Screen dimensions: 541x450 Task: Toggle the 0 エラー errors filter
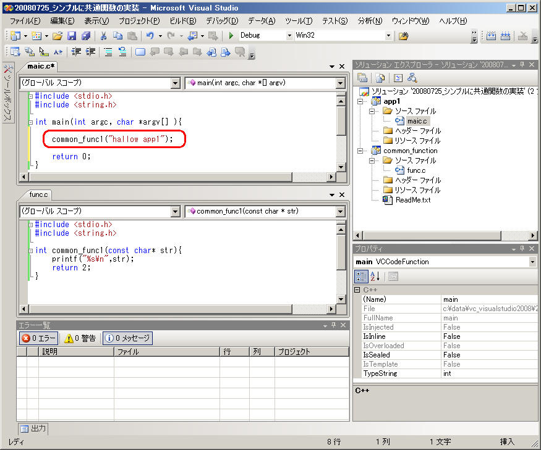click(x=39, y=338)
